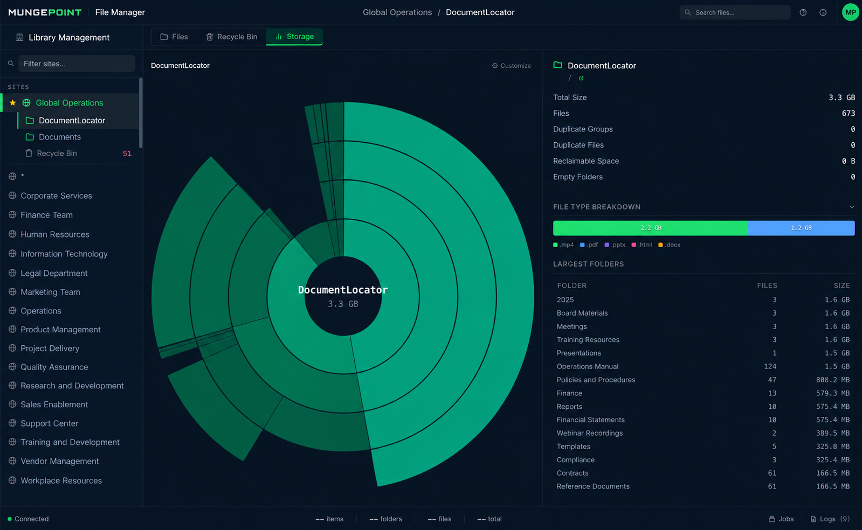Open sidebar Recycle Bin with 51 items
The image size is (862, 530).
tap(78, 154)
